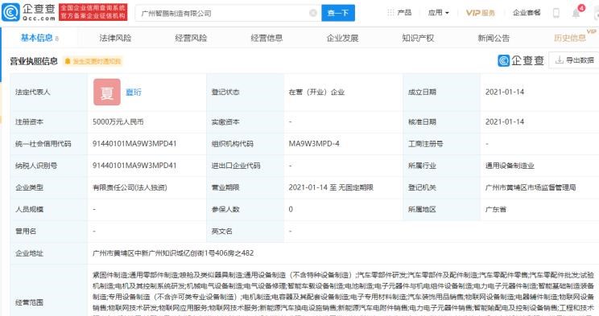Click the 夏 avatar thumbnail

pyautogui.click(x=107, y=92)
